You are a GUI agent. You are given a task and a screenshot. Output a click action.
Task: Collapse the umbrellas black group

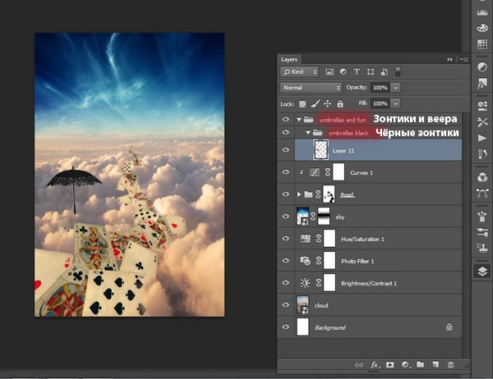[x=308, y=133]
